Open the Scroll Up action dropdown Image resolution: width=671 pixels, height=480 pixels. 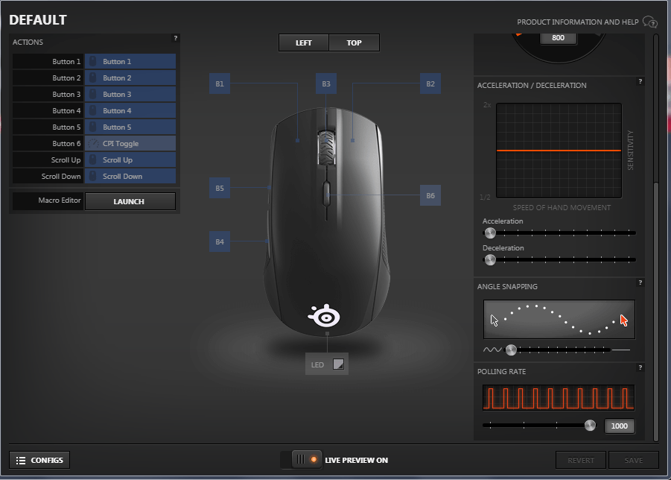130,160
